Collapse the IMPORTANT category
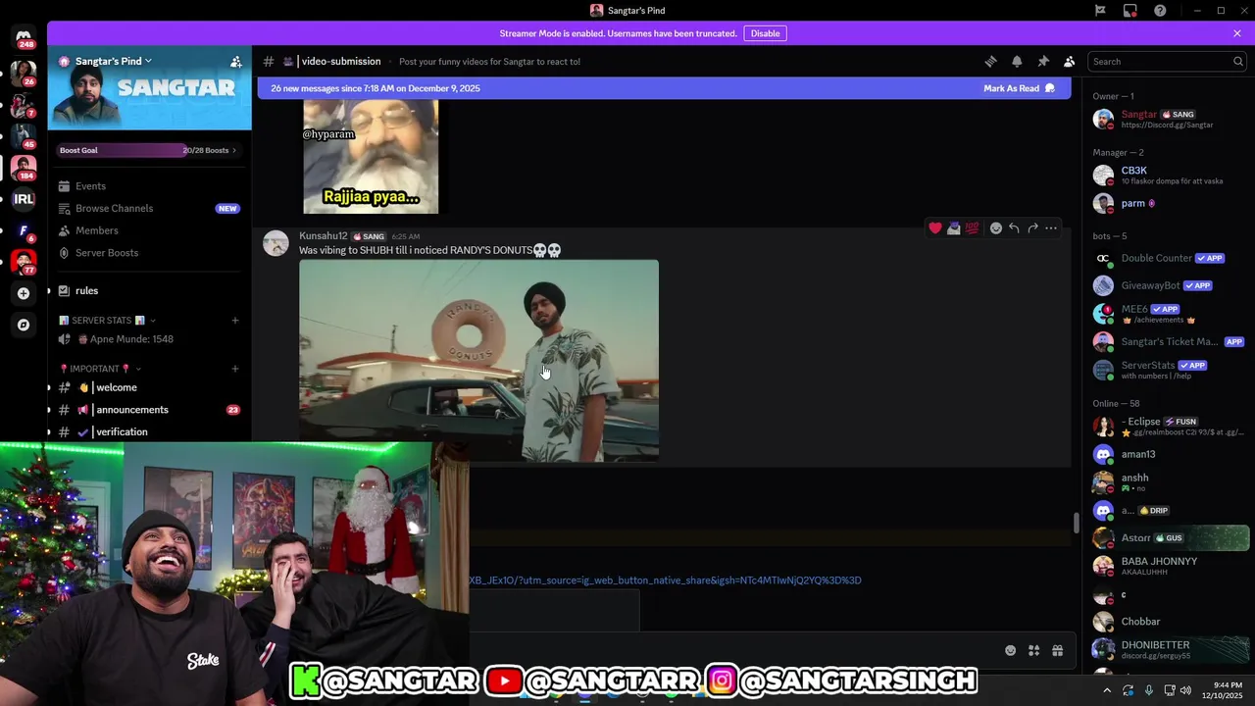Screen dimensions: 1255x706 [x=100, y=369]
